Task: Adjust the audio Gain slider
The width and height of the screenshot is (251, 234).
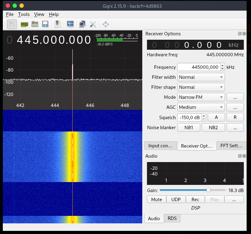Action: [x=208, y=190]
